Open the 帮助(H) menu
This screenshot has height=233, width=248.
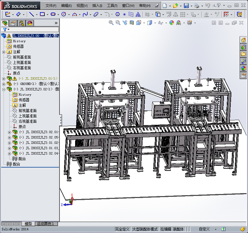coord(145,6)
